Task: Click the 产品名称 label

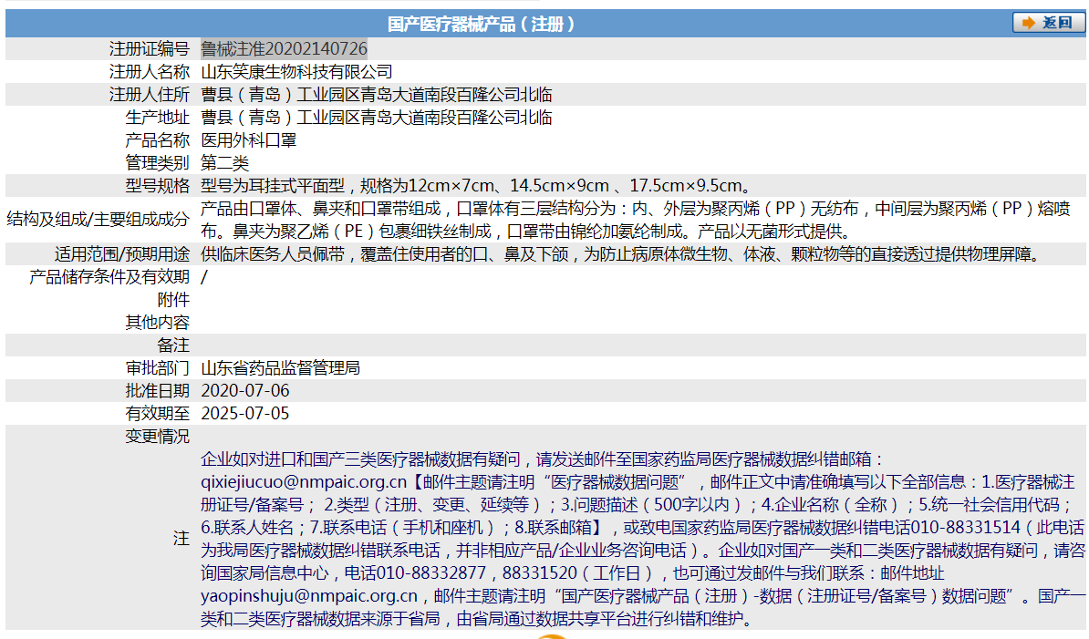Action: point(157,140)
